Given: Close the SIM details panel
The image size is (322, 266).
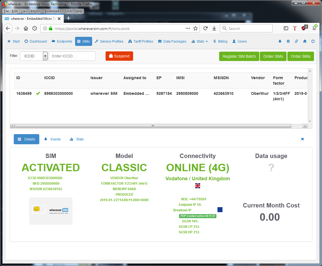Looking at the screenshot, I should pos(302,139).
